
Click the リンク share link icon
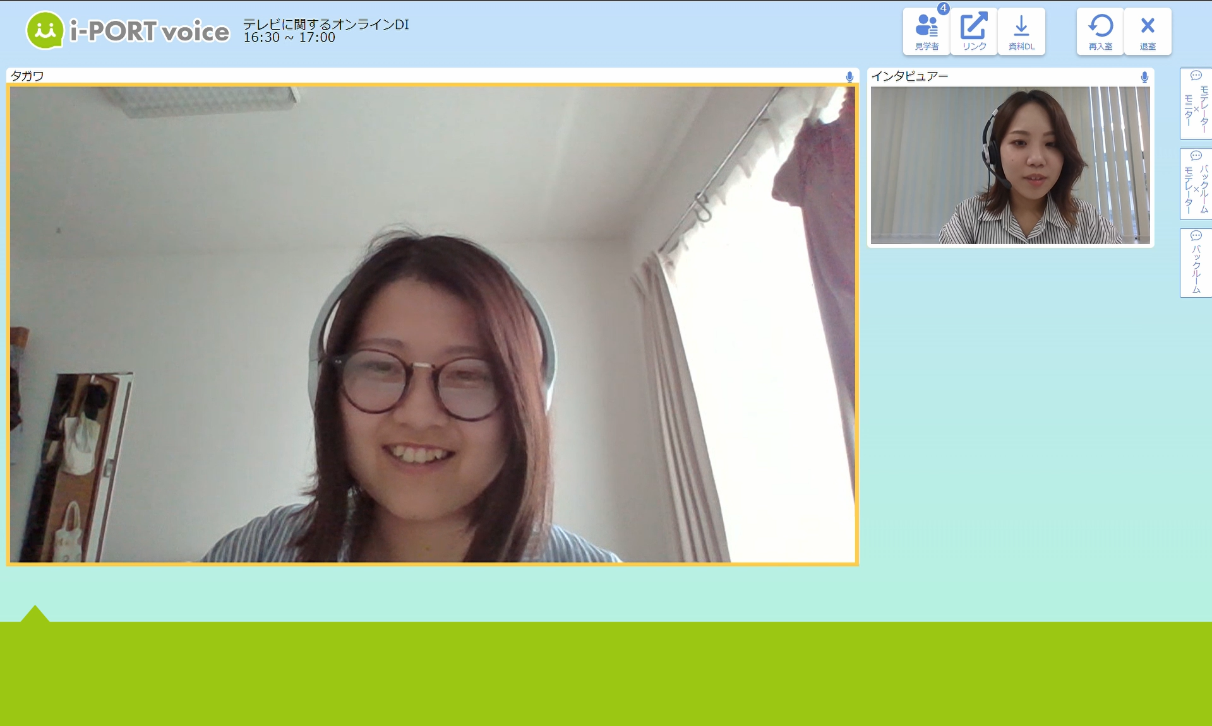(974, 32)
